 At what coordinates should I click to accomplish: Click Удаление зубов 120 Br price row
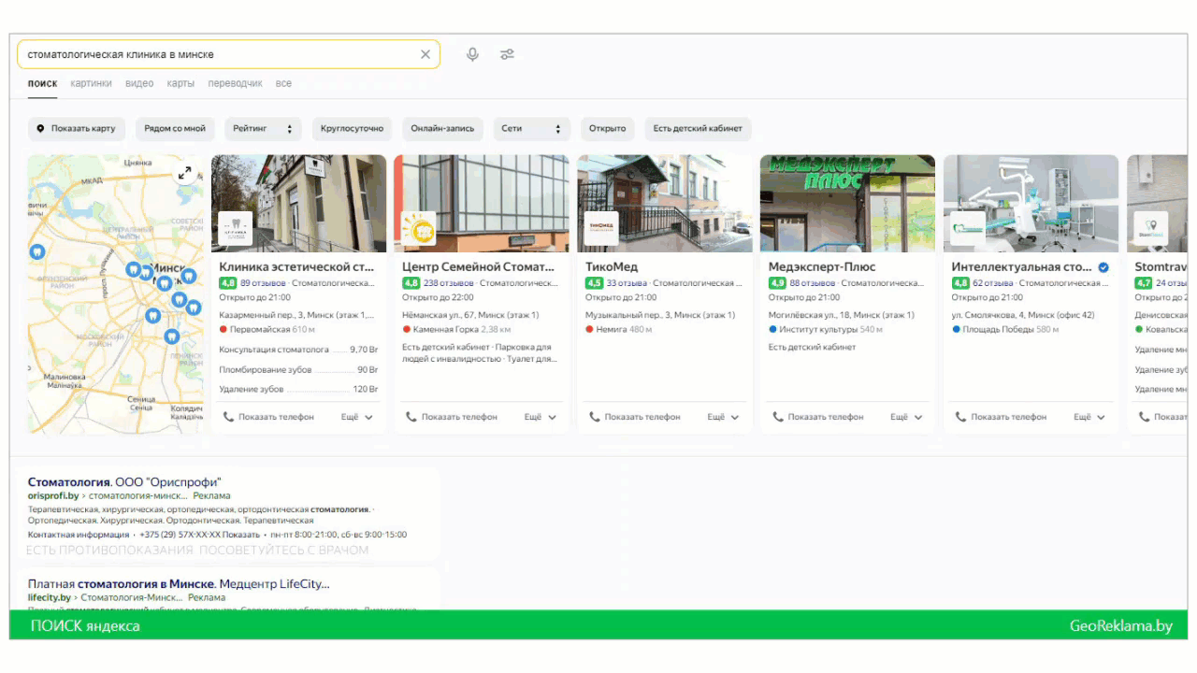pos(298,389)
